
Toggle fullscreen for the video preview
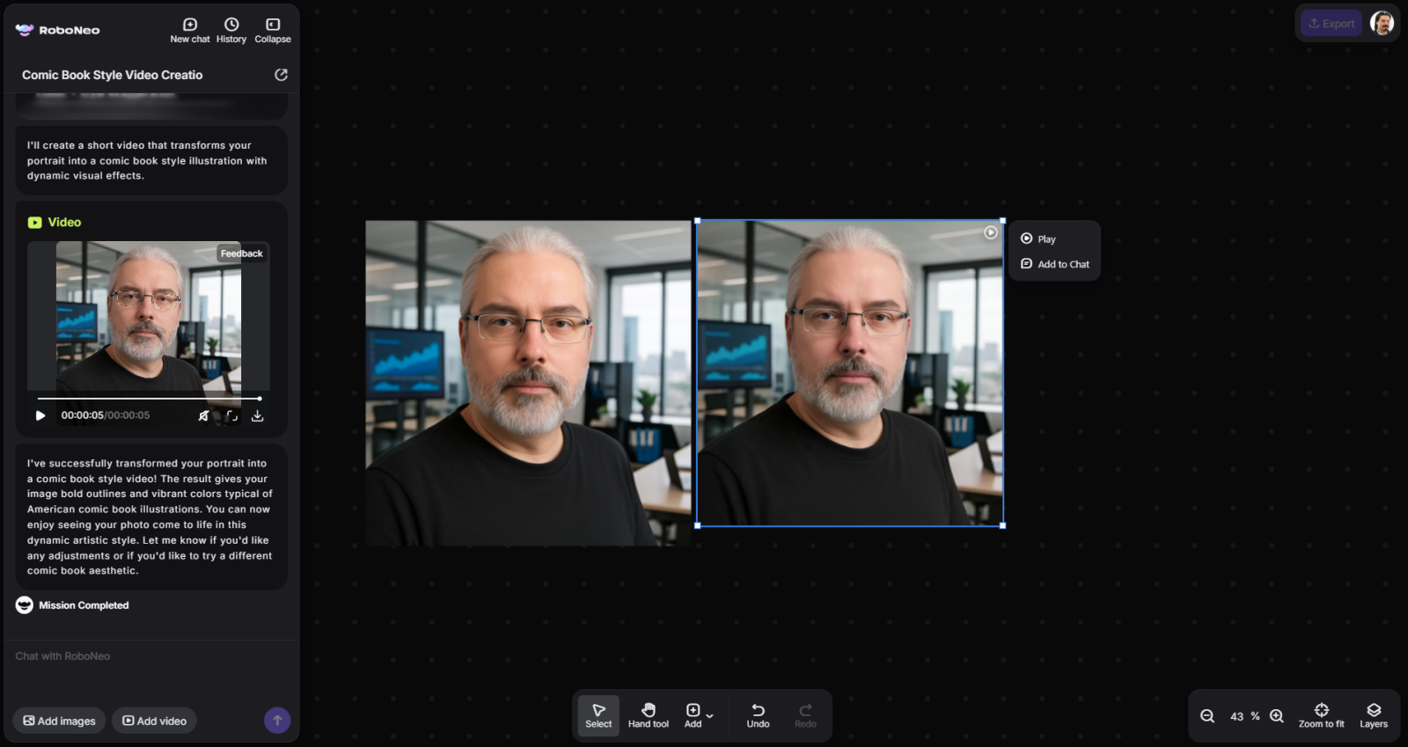[231, 415]
